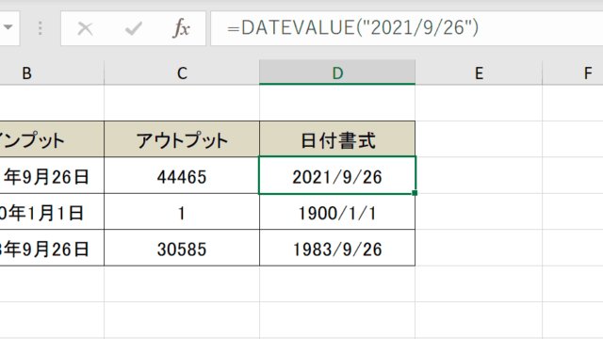Select the インプット header cell
Viewport: 603px width, 339px height.
click(52, 139)
